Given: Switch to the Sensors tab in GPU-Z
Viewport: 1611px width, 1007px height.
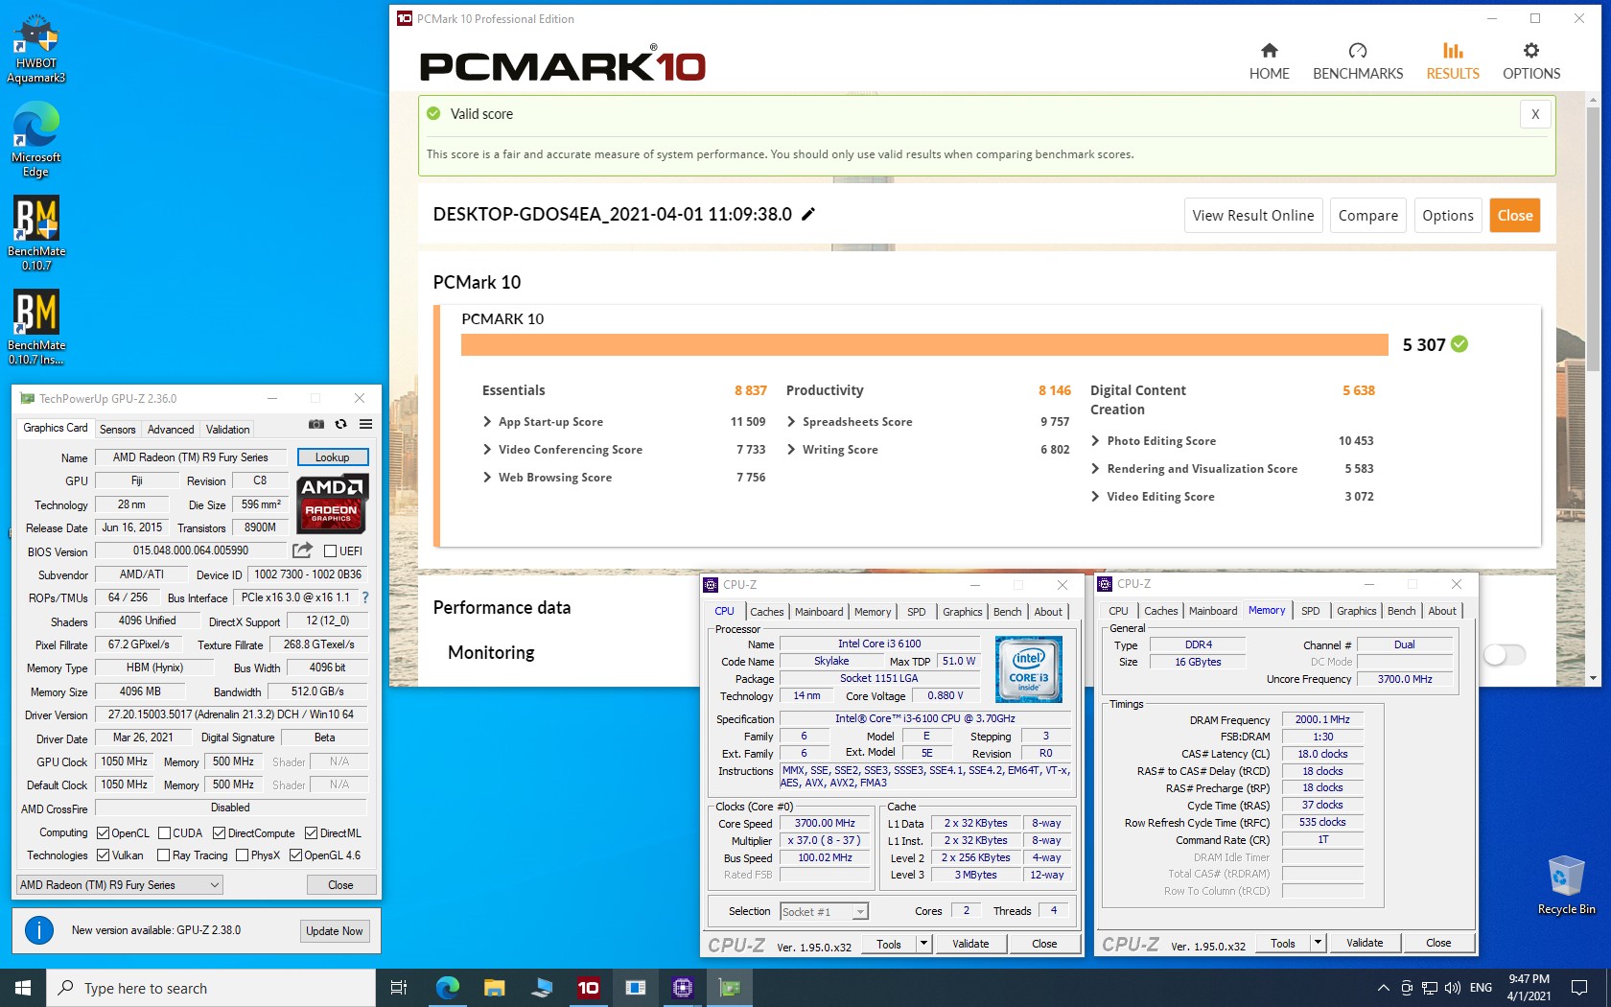Looking at the screenshot, I should coord(117,430).
